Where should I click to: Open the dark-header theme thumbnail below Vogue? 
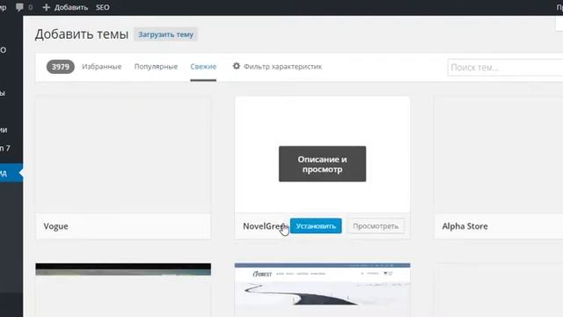click(123, 290)
